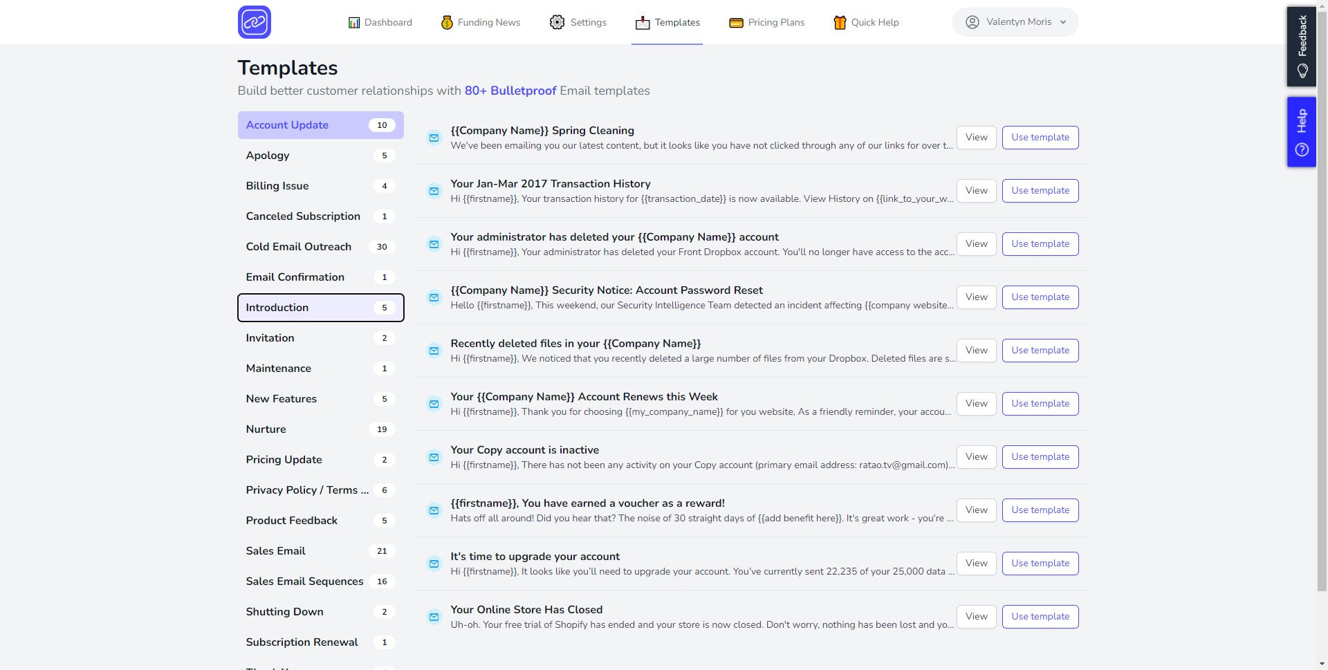Click mail icon beside Security Notice template
1328x670 pixels.
(434, 297)
